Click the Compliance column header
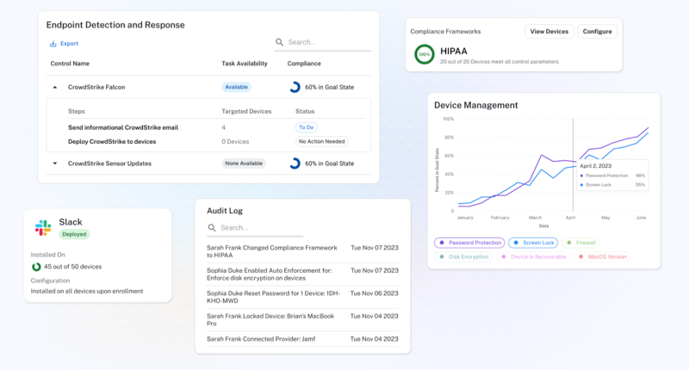689x370 pixels. (304, 64)
